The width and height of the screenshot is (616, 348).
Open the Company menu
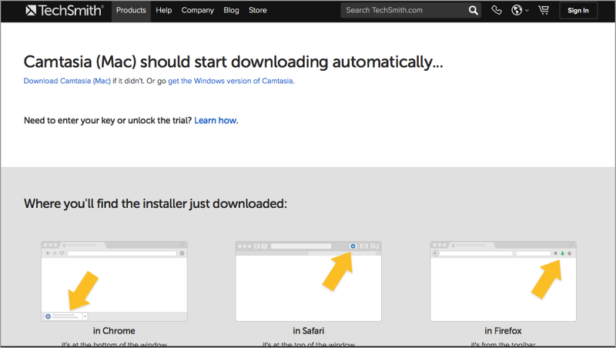tap(198, 11)
